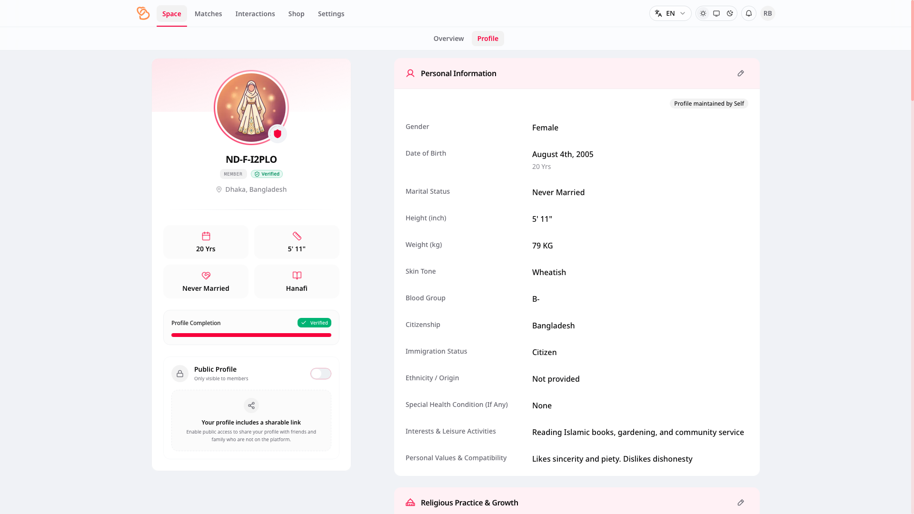Click the Hanafi info card
Screen dimensions: 914x514
(296, 281)
